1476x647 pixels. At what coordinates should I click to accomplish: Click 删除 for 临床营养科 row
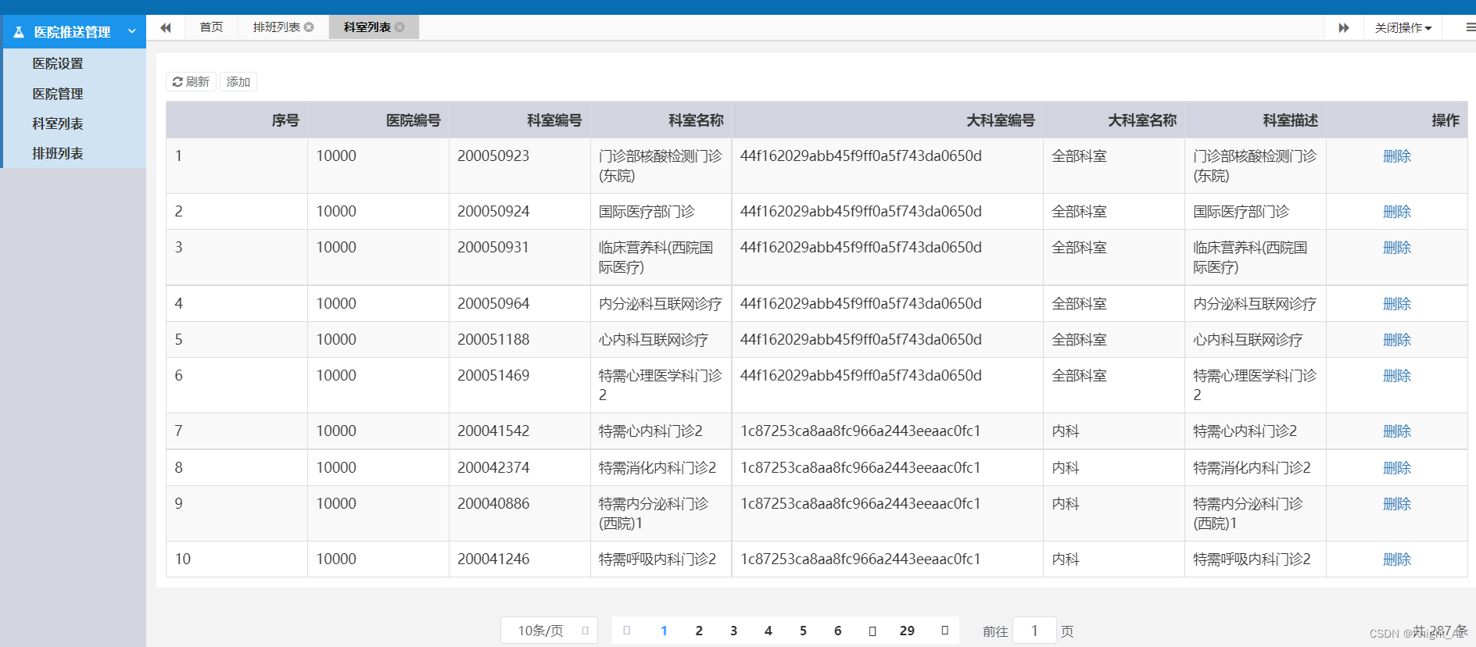click(x=1396, y=248)
